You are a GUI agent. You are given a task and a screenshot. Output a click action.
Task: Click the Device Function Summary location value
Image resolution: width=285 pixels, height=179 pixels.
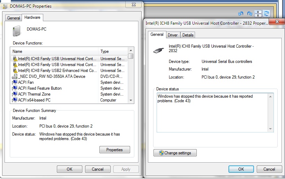[x=66, y=126]
